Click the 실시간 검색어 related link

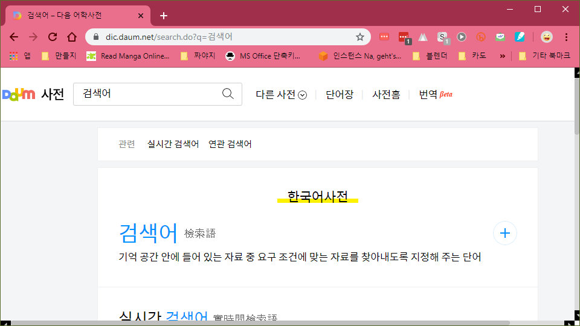pyautogui.click(x=173, y=144)
